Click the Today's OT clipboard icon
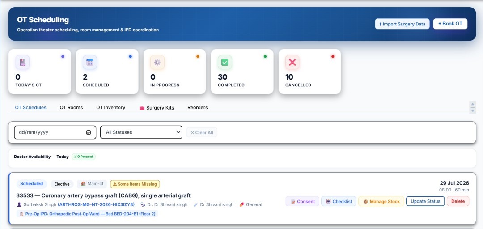 coord(22,62)
